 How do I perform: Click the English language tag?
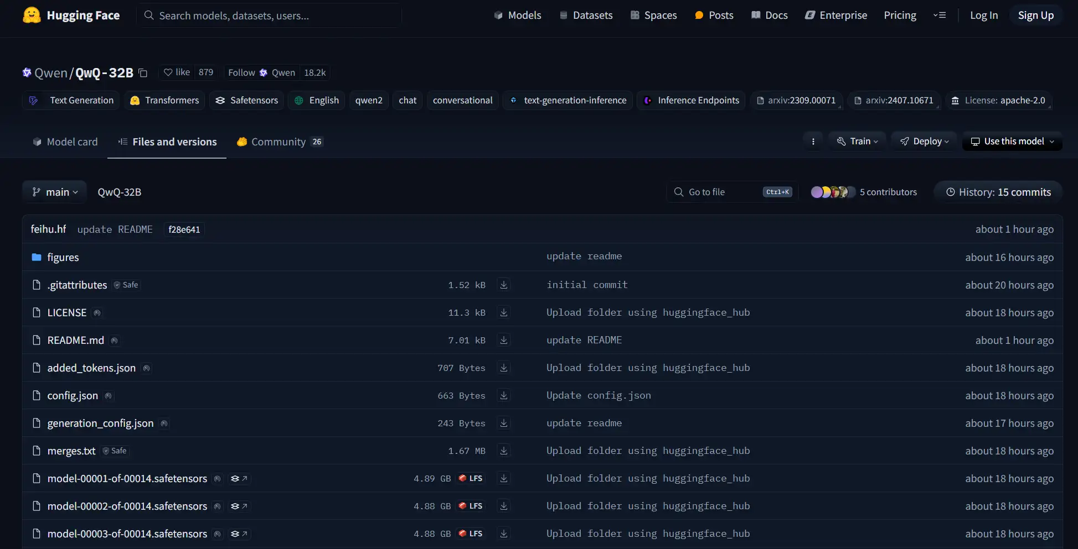tap(317, 100)
